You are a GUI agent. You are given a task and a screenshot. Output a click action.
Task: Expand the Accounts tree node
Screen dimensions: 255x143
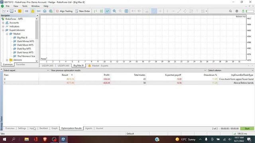pyautogui.click(x=3, y=23)
